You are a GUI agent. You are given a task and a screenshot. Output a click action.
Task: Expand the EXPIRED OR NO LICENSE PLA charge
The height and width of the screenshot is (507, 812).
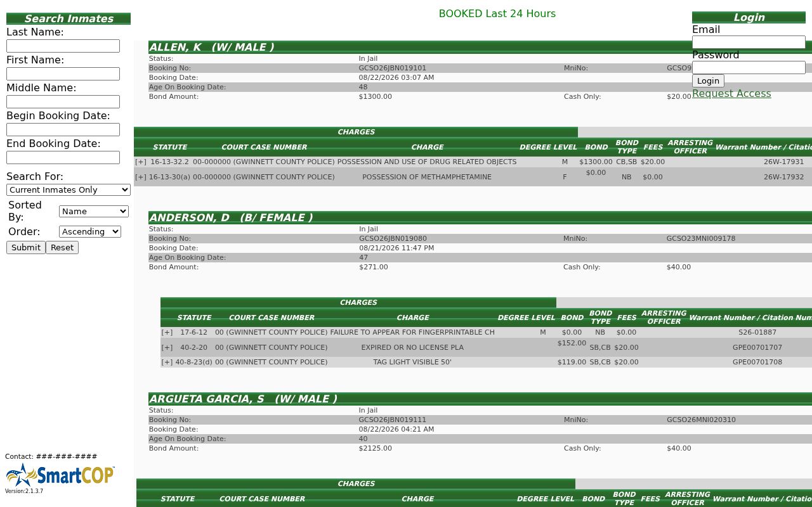click(167, 348)
